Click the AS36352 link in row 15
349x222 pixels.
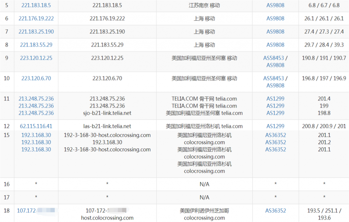coord(275,135)
